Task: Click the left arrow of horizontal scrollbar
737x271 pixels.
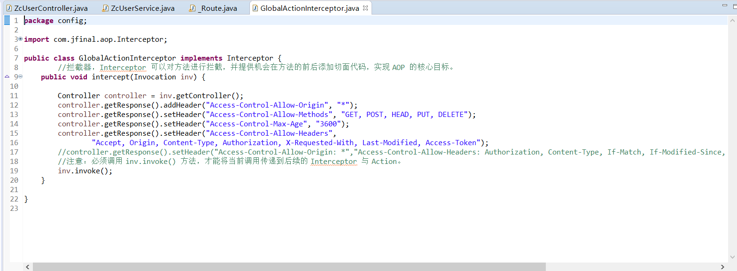Action: click(x=28, y=267)
